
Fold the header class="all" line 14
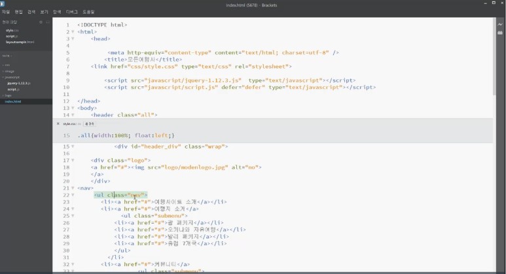coord(73,115)
